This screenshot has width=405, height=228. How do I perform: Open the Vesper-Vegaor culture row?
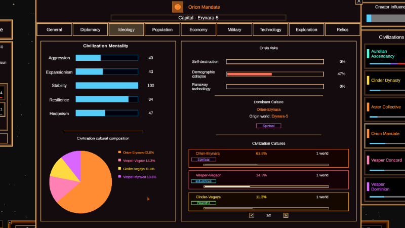coord(269,180)
